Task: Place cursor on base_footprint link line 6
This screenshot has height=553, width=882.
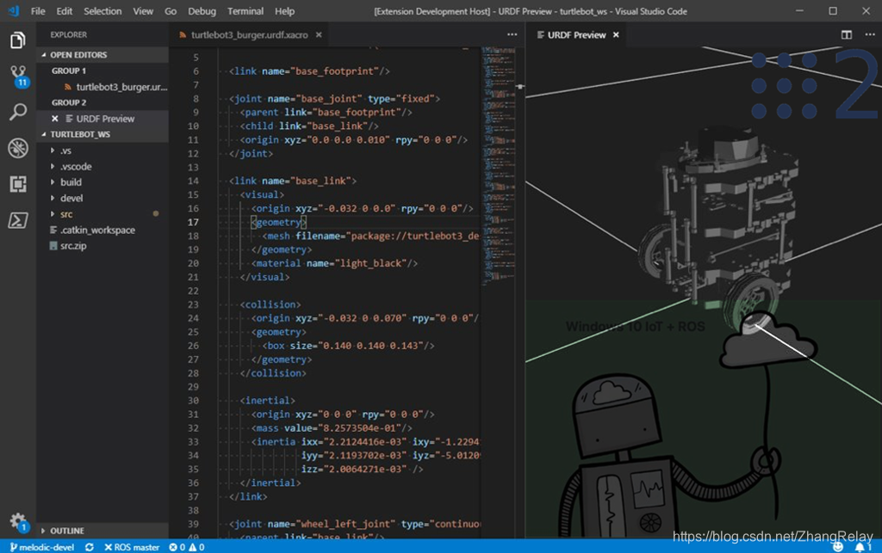Action: click(309, 71)
